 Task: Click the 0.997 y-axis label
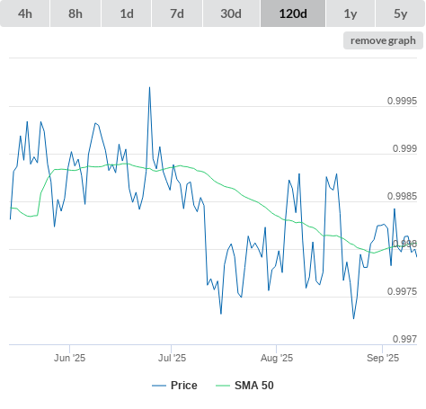[404, 339]
